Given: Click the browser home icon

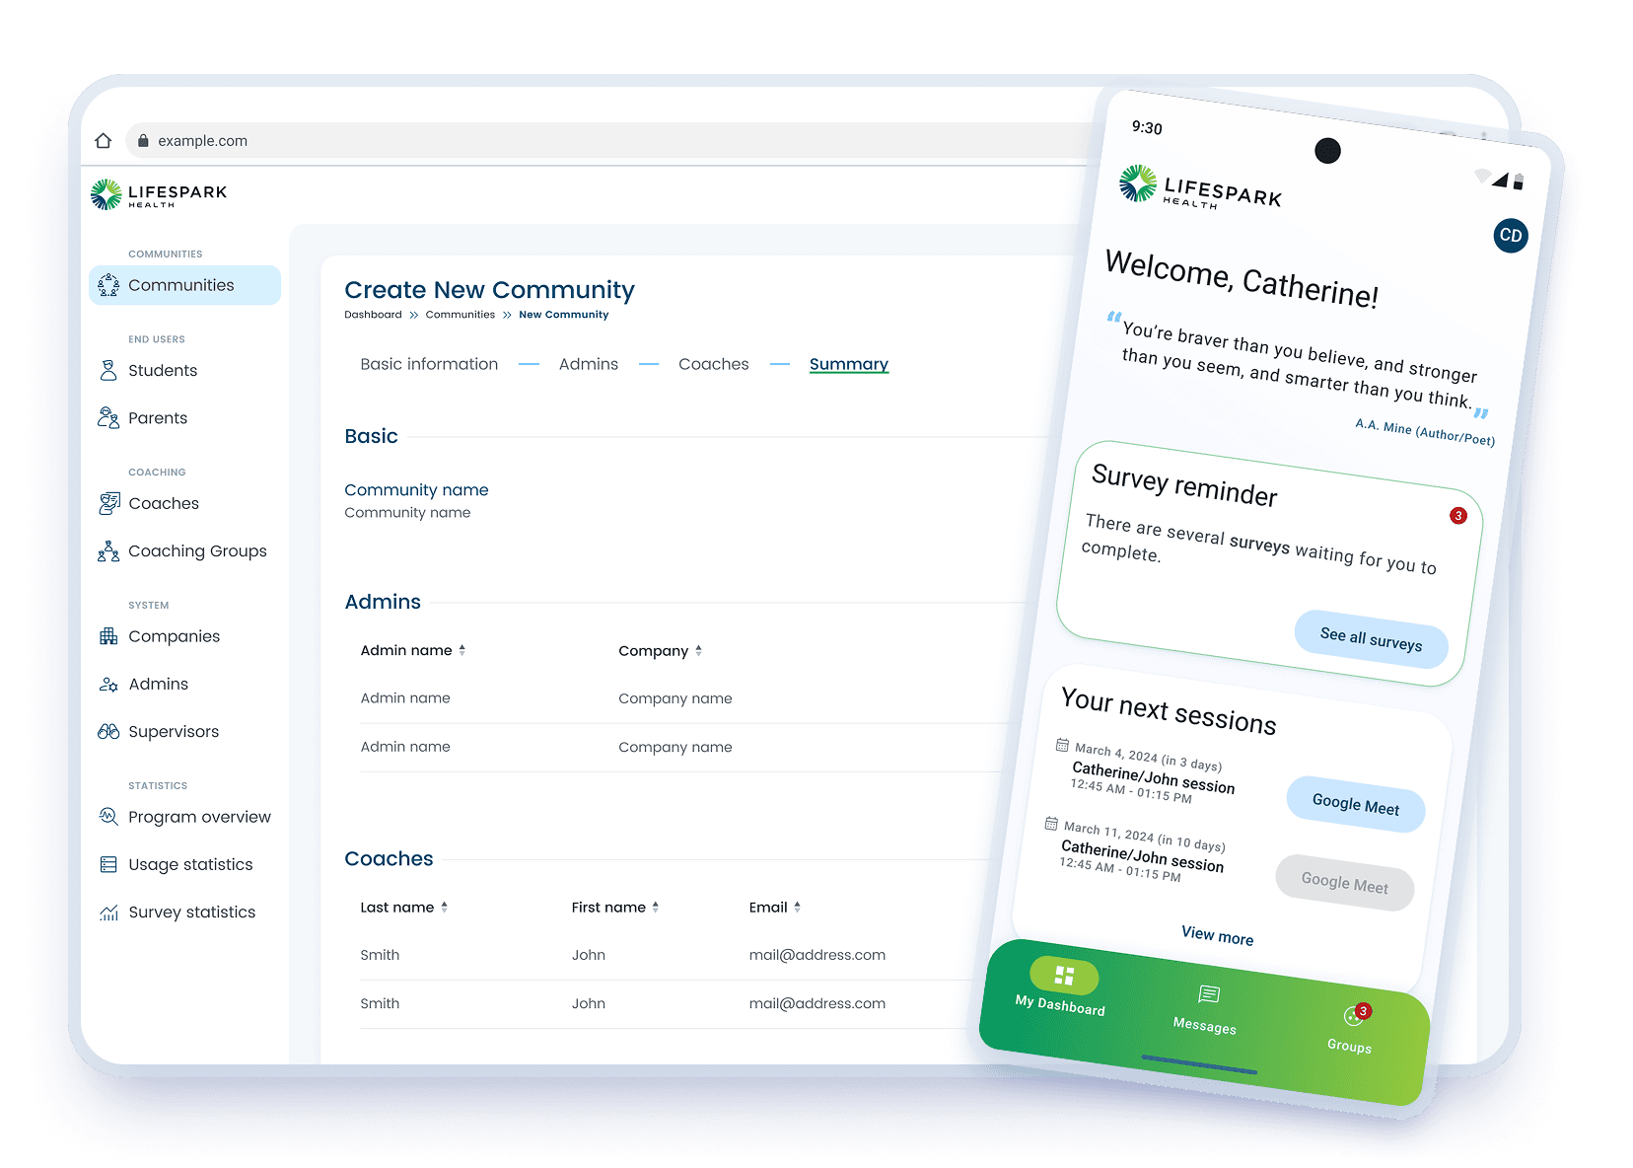Looking at the screenshot, I should tap(104, 141).
